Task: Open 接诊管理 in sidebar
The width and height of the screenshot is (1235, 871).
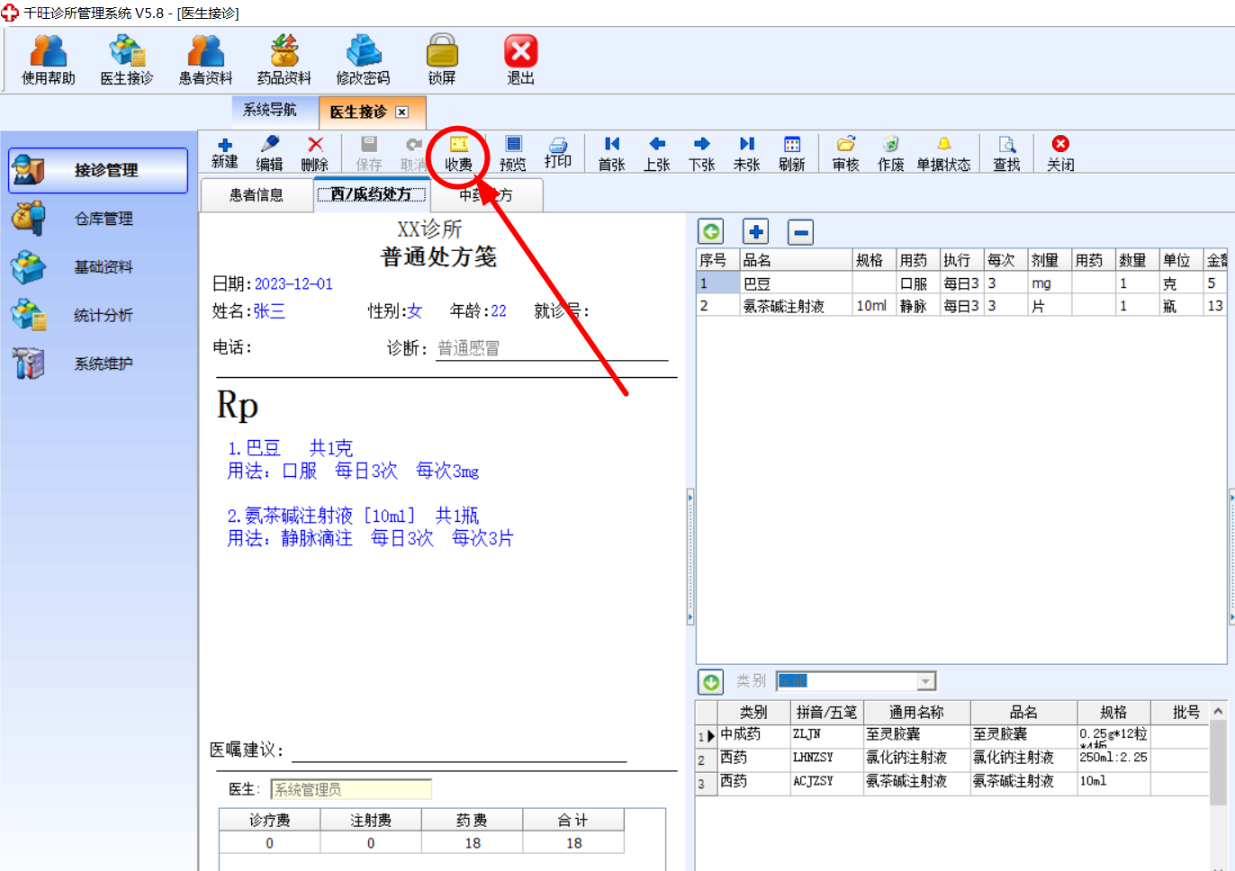Action: click(x=98, y=170)
